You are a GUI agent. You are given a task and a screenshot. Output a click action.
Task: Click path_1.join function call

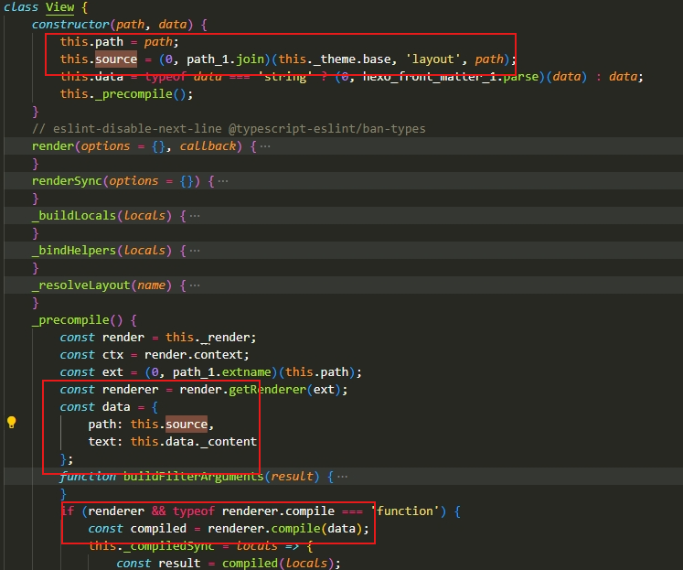226,59
